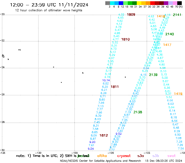Click the 'altika' satellite legend label
Image resolution: width=185 pixels, height=163 pixels.
click(x=102, y=156)
